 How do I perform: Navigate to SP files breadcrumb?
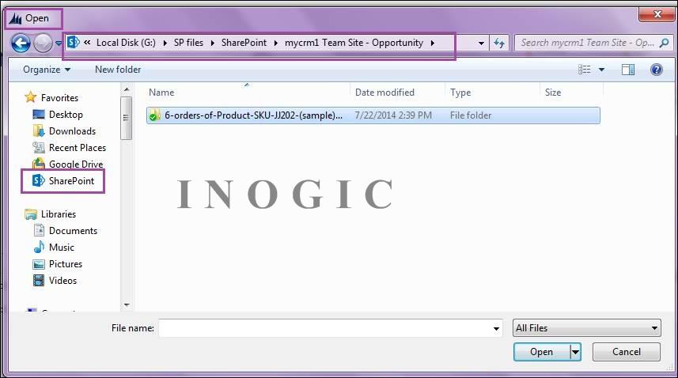click(x=188, y=43)
